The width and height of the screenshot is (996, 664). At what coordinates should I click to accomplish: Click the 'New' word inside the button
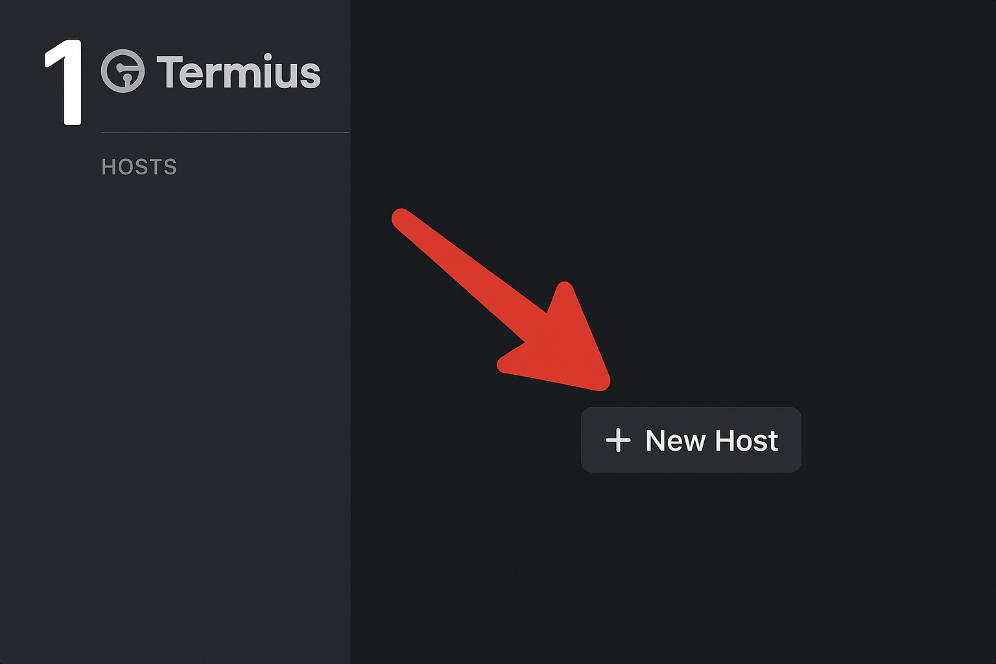pos(675,441)
